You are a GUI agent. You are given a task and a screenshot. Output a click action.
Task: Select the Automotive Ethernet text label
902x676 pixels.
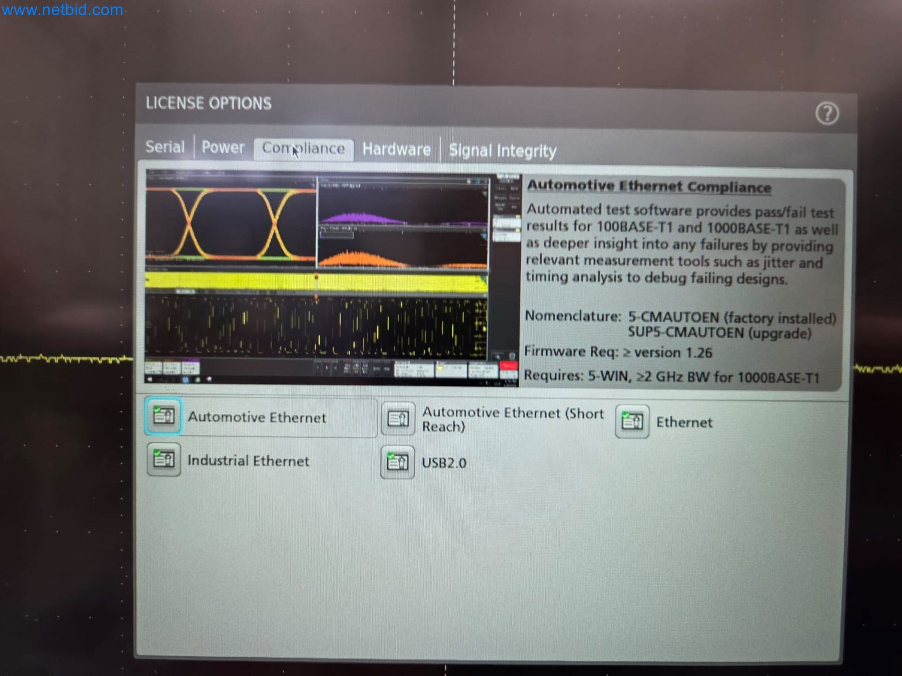click(257, 417)
